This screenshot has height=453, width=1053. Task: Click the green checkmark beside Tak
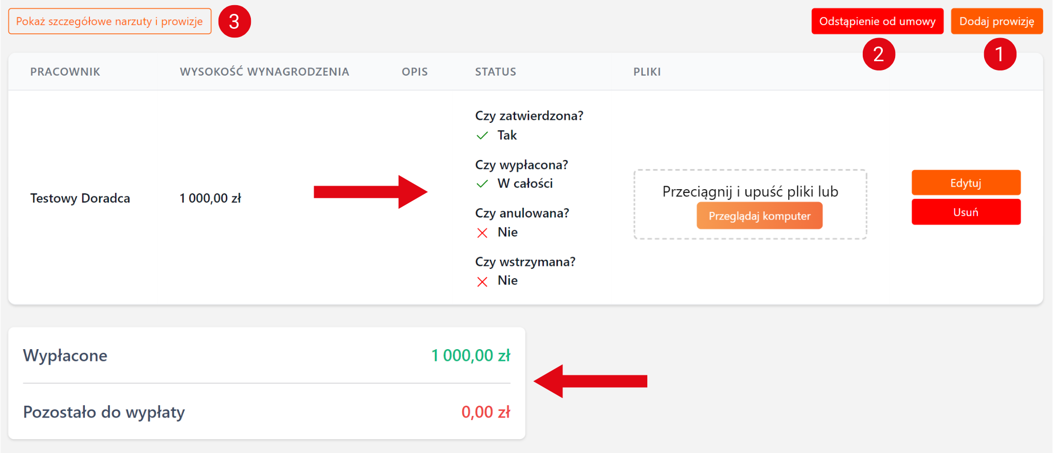pos(482,136)
